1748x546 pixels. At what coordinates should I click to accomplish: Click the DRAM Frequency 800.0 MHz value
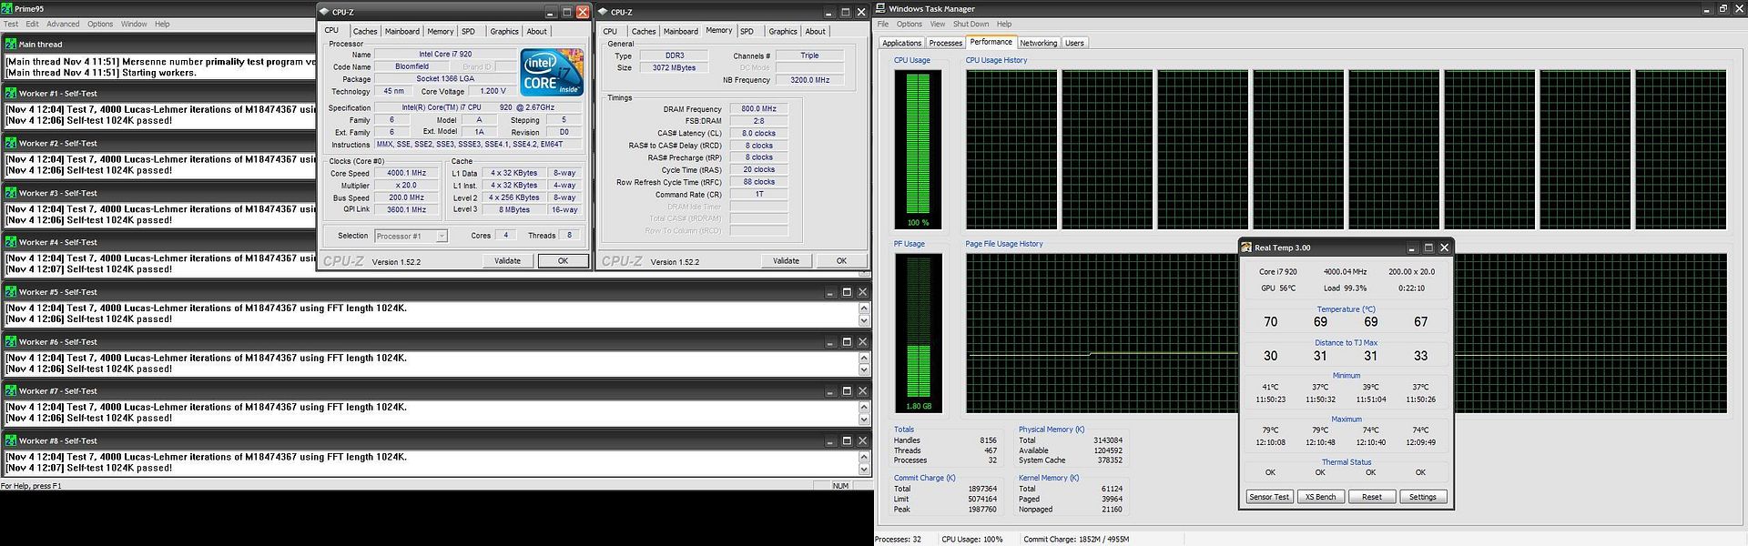click(758, 108)
